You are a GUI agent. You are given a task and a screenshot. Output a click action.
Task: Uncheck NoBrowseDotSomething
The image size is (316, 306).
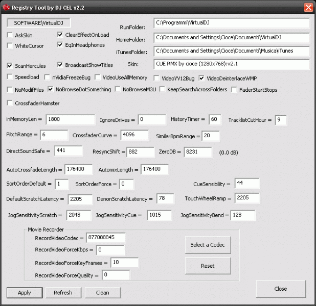tap(51, 89)
